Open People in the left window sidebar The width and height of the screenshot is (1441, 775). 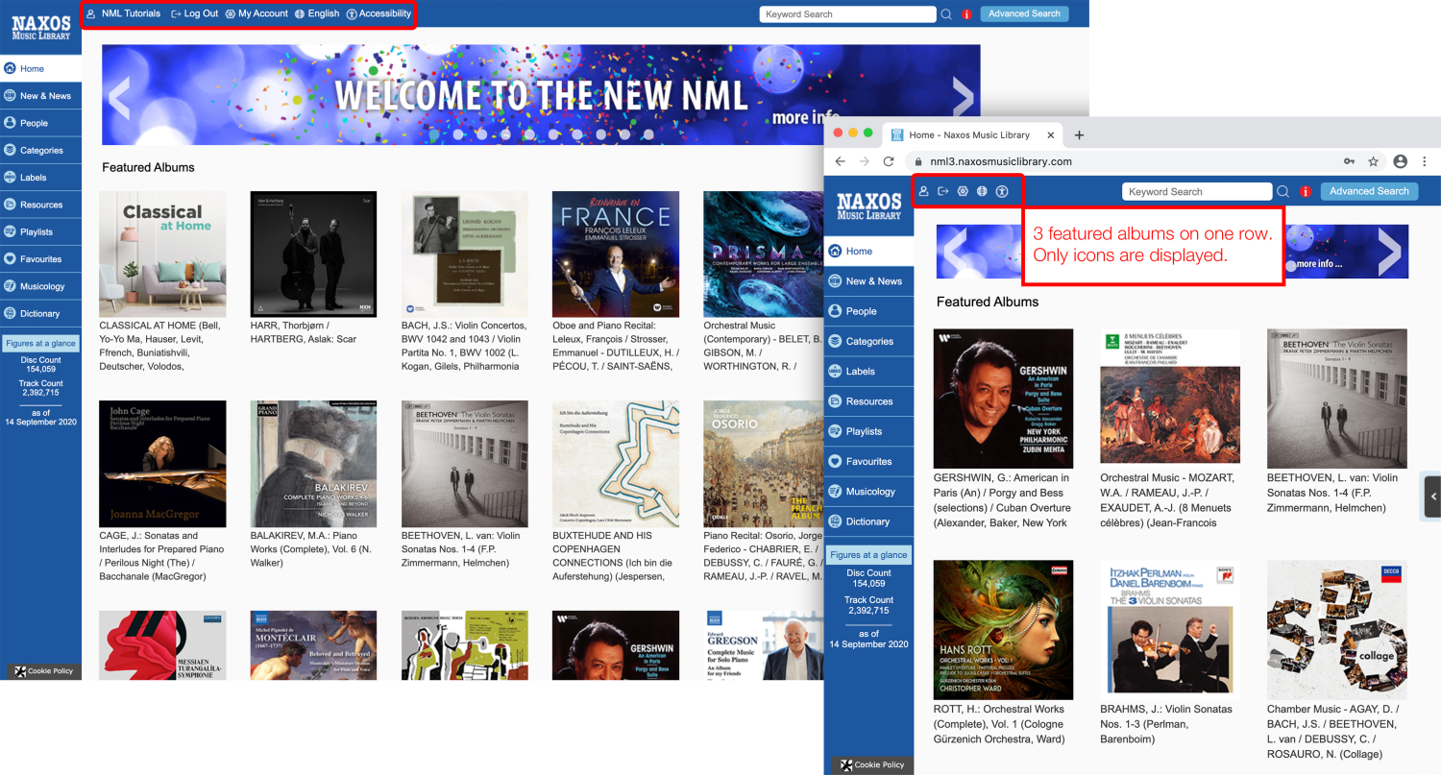click(40, 123)
